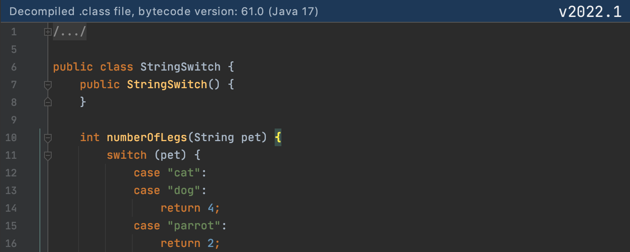Click the StringSwitch constructor name on line 7
This screenshot has height=252, width=630.
click(x=167, y=85)
